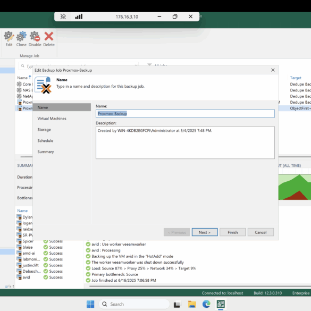Viewport: 311px width, 311px height.
Task: Click the Dylan VM icon in list
Action: click(x=19, y=217)
